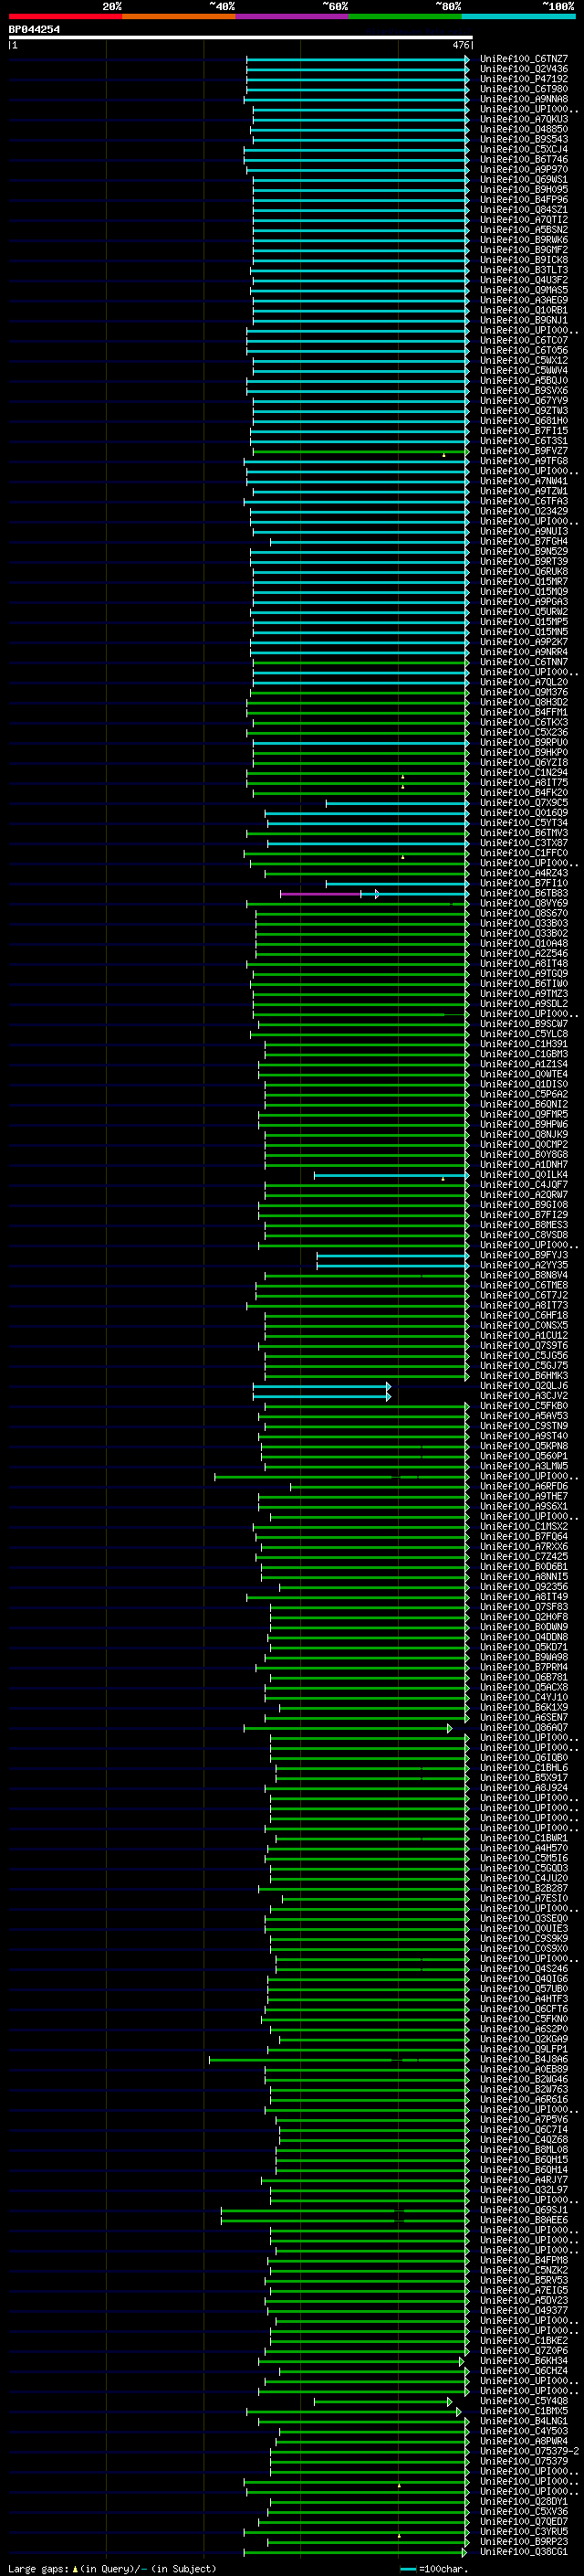
Task: Click the BP044254 query sequence name
Action: (x=34, y=30)
